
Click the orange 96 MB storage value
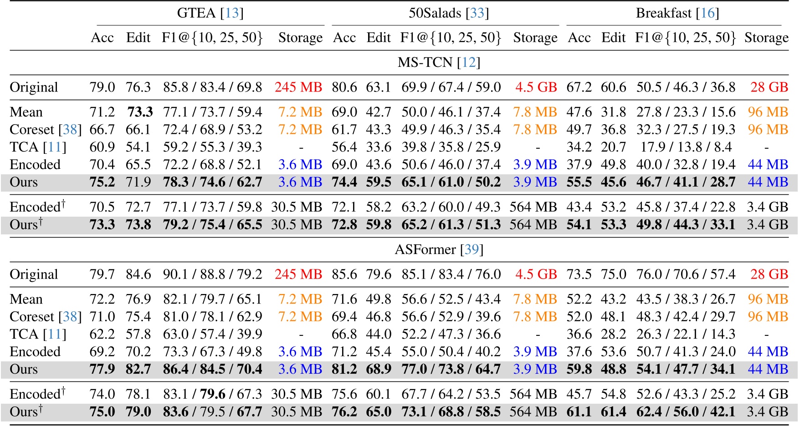pyautogui.click(x=767, y=112)
